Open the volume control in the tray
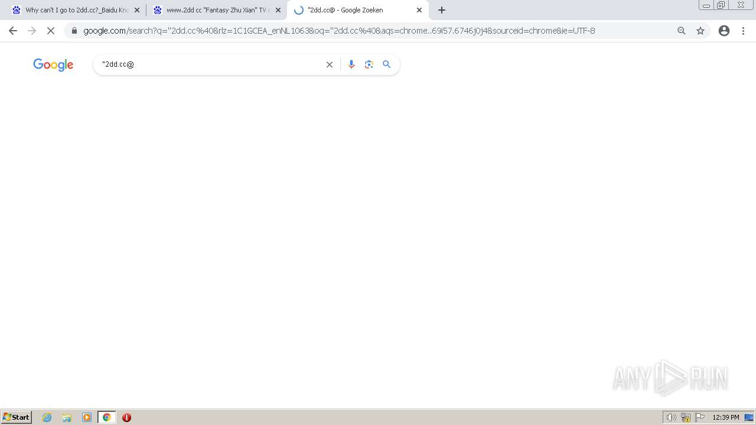This screenshot has width=756, height=425. [x=671, y=417]
